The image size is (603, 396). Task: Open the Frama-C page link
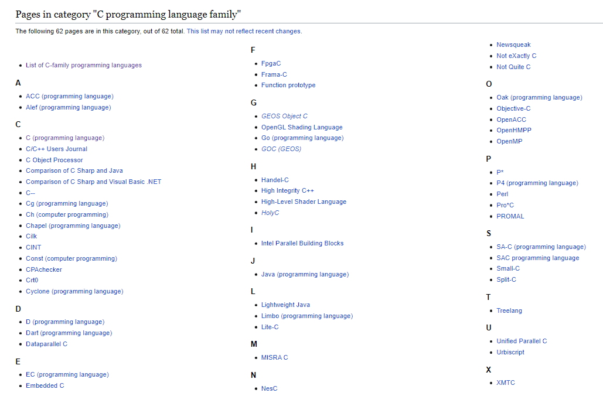[274, 74]
